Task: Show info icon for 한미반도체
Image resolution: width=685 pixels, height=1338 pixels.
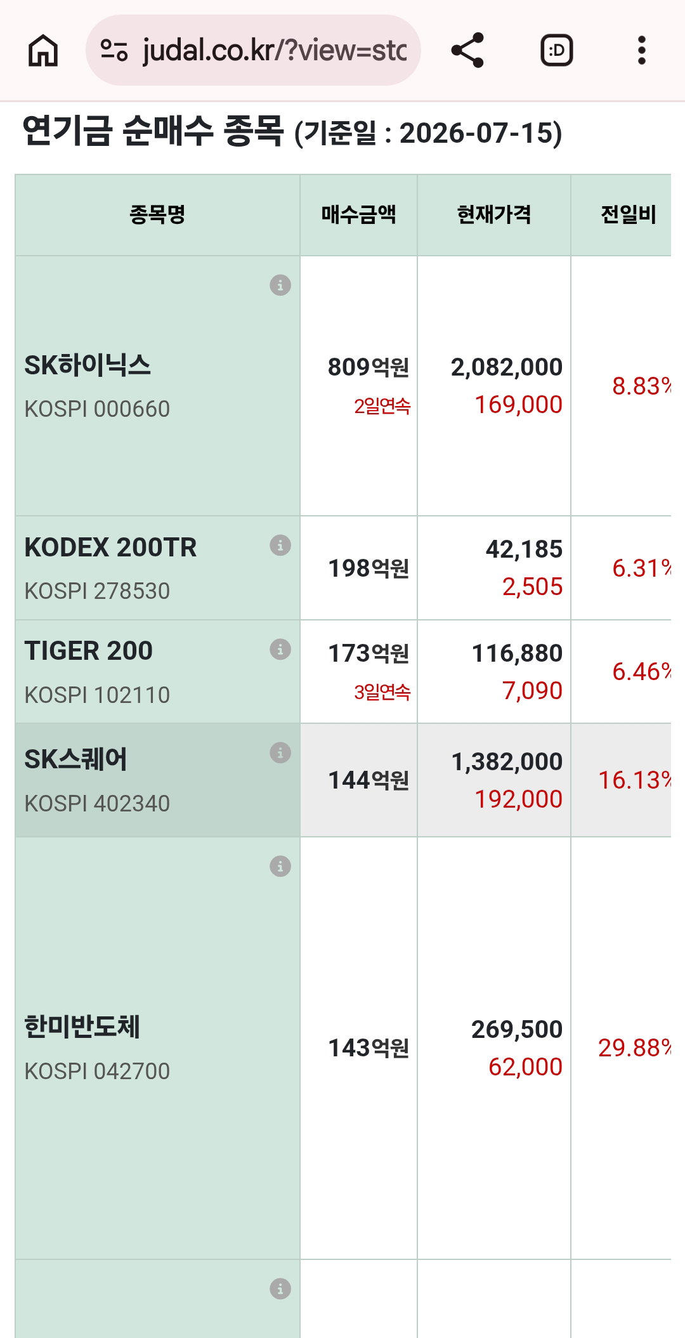Action: tap(280, 866)
